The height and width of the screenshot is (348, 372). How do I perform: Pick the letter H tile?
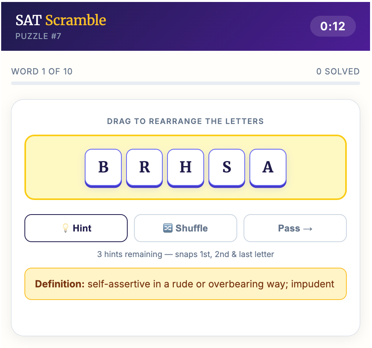186,167
